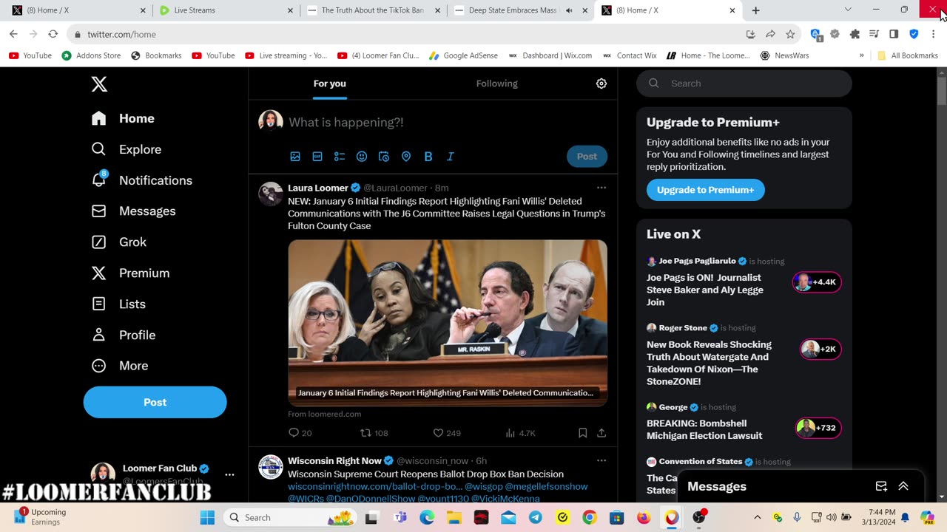Image resolution: width=947 pixels, height=532 pixels.
Task: Open timeline settings gear icon
Action: coord(601,83)
